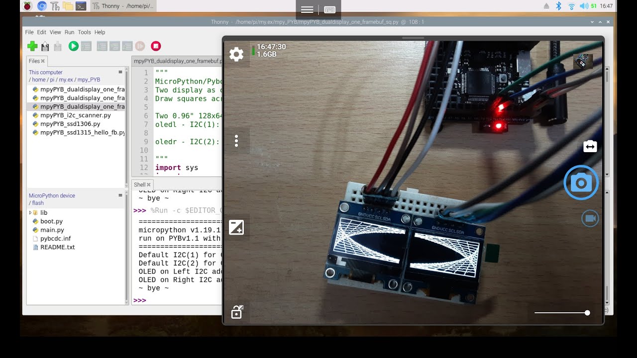Create a new file using the green plus icon
637x358 pixels.
tap(32, 46)
